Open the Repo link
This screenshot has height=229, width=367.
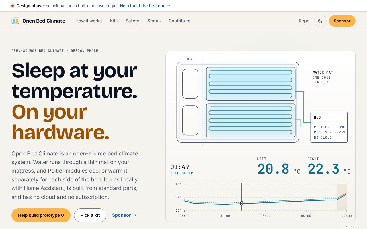pos(304,21)
